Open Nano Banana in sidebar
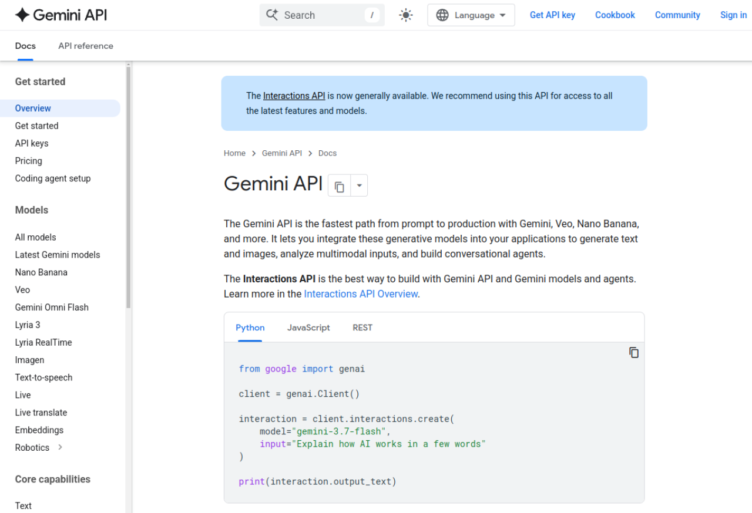752x513 pixels. coord(41,272)
